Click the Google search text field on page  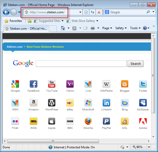point(81,64)
